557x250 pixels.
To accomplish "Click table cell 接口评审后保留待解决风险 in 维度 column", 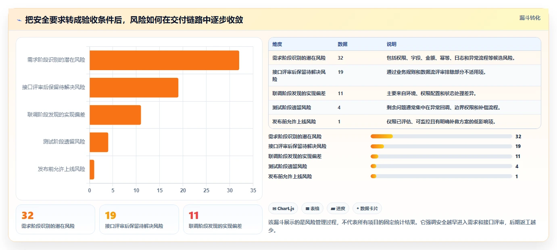I will point(299,75).
